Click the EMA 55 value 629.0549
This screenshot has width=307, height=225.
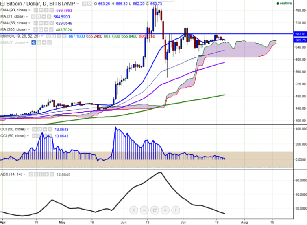[64, 23]
